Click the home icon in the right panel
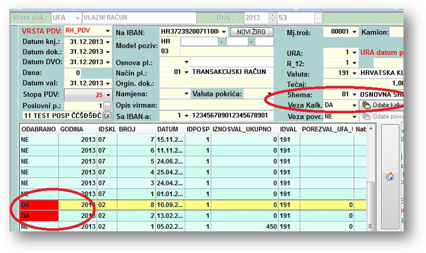Image resolution: width=426 pixels, height=253 pixels. [x=390, y=177]
